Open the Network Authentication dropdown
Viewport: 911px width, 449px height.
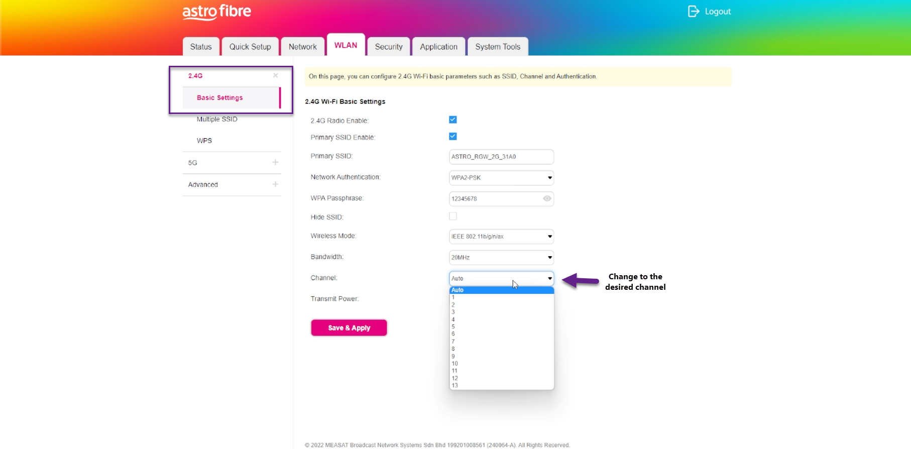pos(501,178)
